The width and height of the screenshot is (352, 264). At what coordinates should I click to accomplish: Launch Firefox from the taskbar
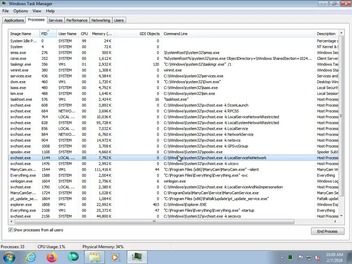52,257
